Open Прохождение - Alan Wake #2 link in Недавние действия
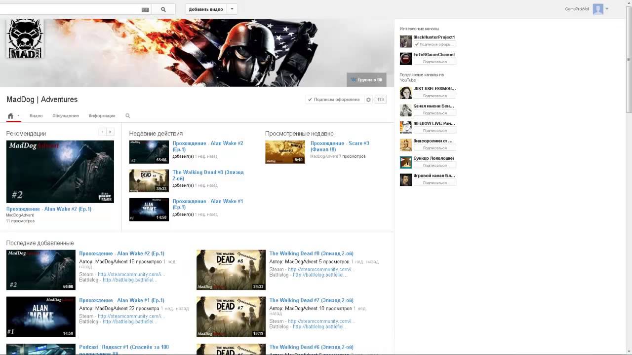The width and height of the screenshot is (632, 355). (x=208, y=146)
